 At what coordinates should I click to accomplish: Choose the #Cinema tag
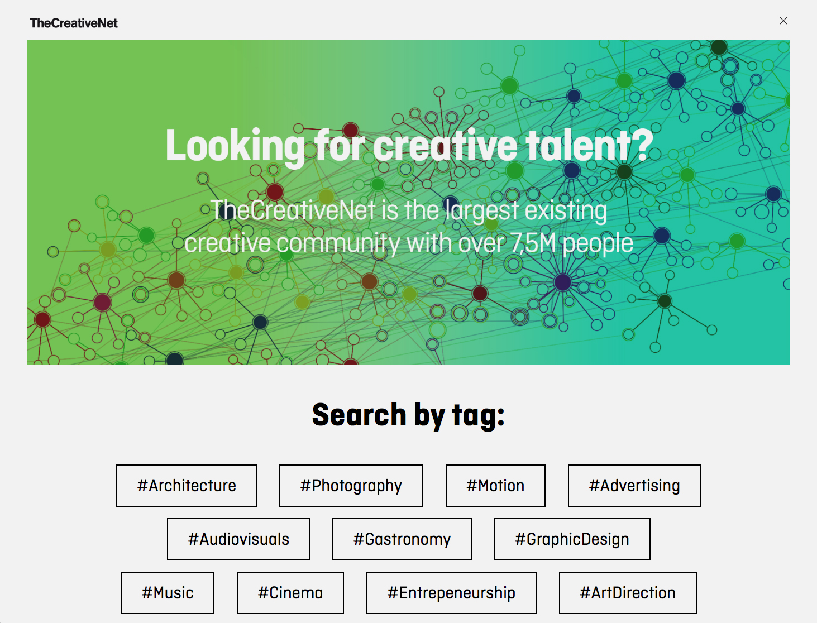pos(290,593)
